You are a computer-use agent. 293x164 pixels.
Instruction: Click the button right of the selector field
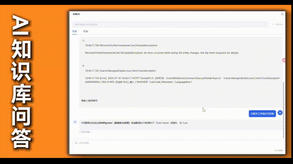(x=278, y=24)
